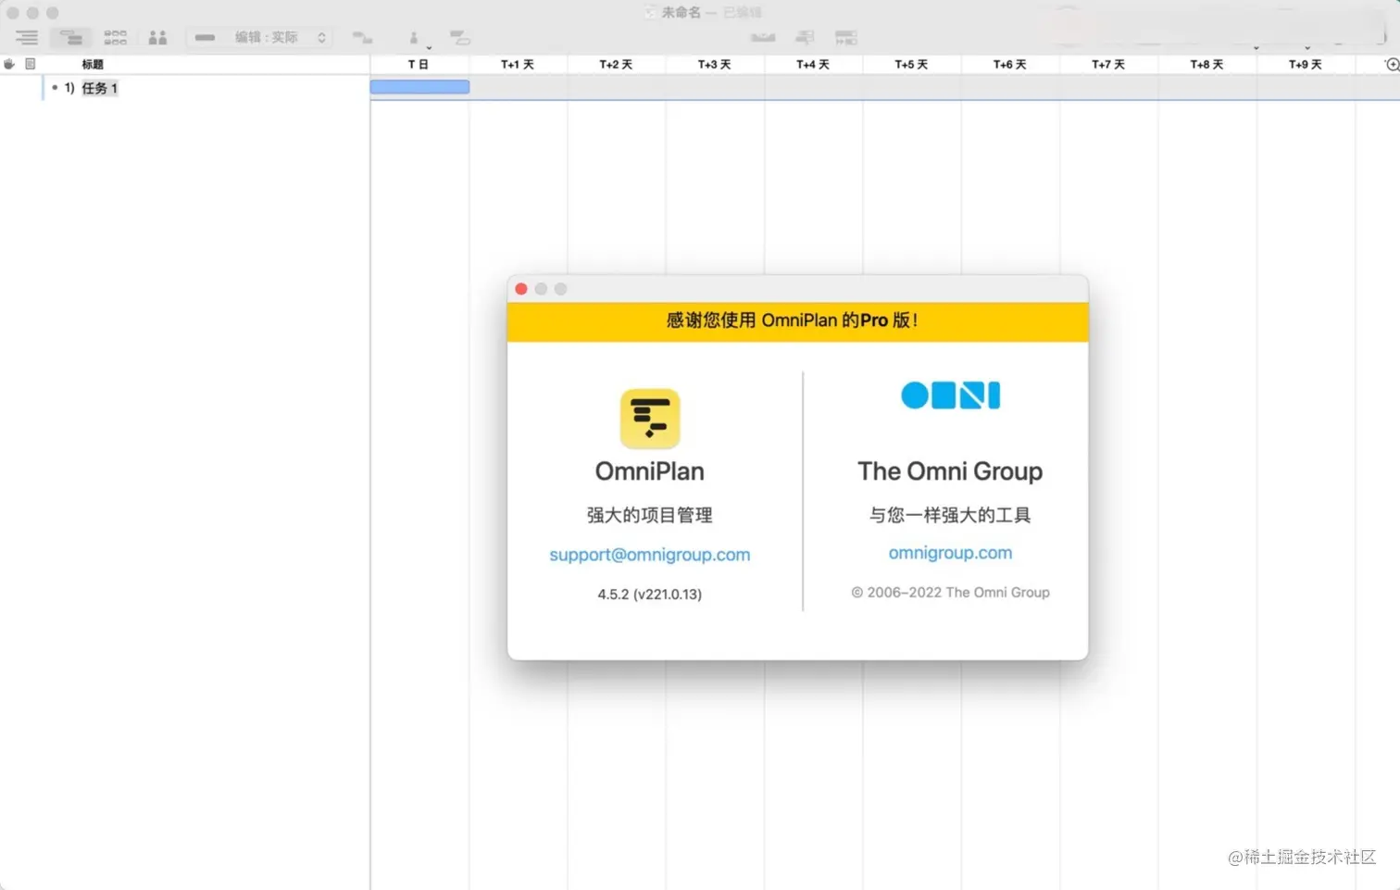Screen dimensions: 1400x890
Task: Click the connect tasks dependency icon
Action: click(363, 37)
